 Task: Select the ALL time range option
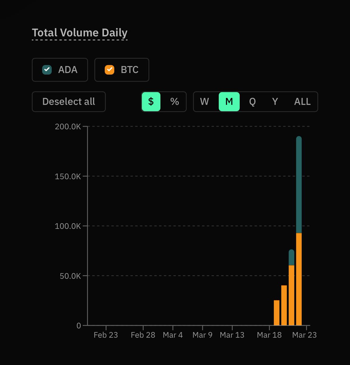pos(302,102)
